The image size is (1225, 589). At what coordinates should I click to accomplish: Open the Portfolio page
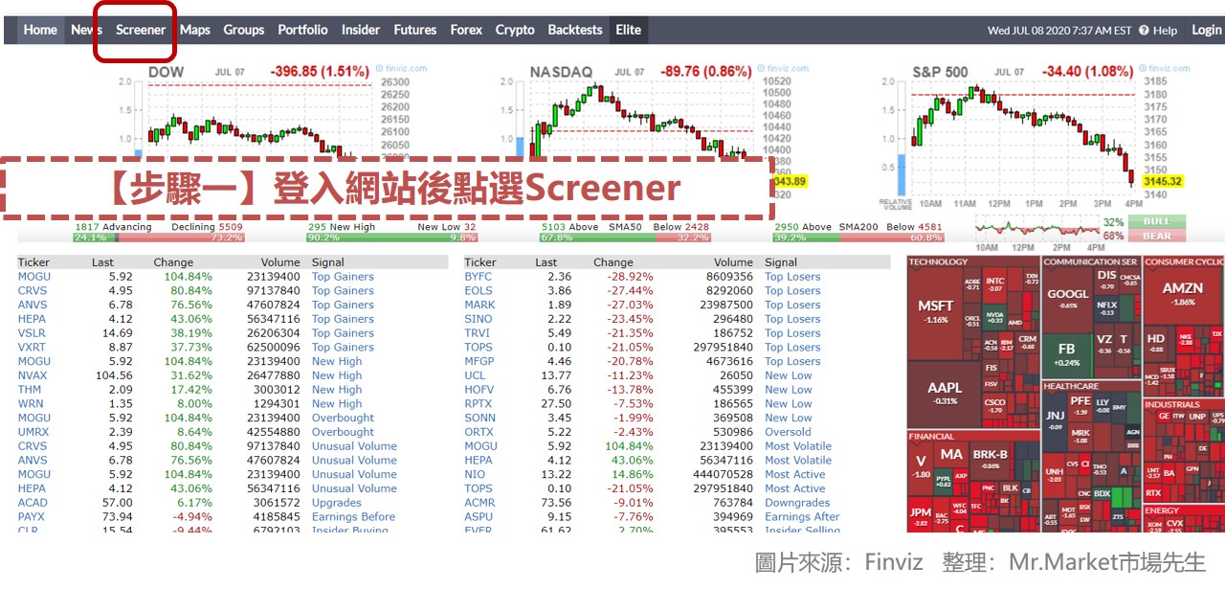click(x=302, y=30)
